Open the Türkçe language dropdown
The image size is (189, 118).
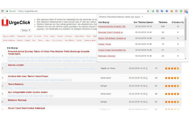(x=26, y=30)
